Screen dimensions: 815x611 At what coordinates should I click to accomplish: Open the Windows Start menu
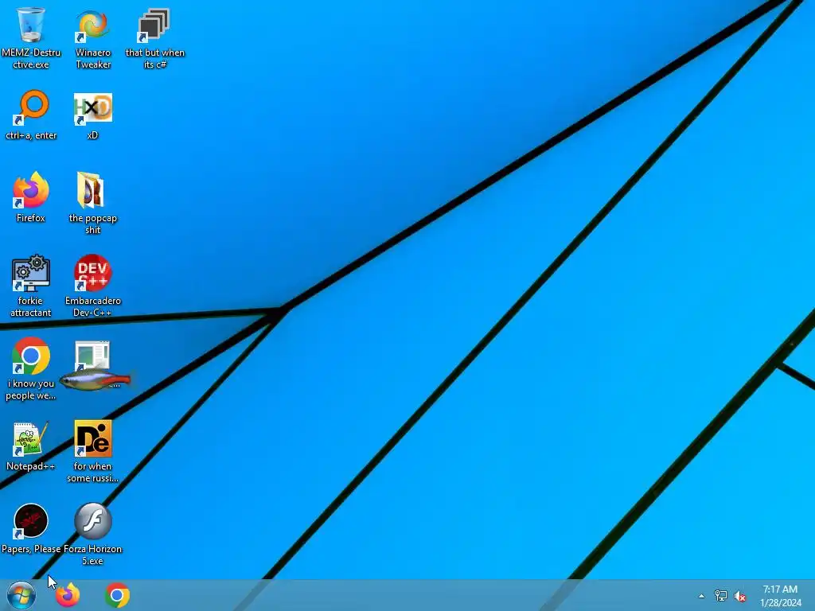[21, 595]
